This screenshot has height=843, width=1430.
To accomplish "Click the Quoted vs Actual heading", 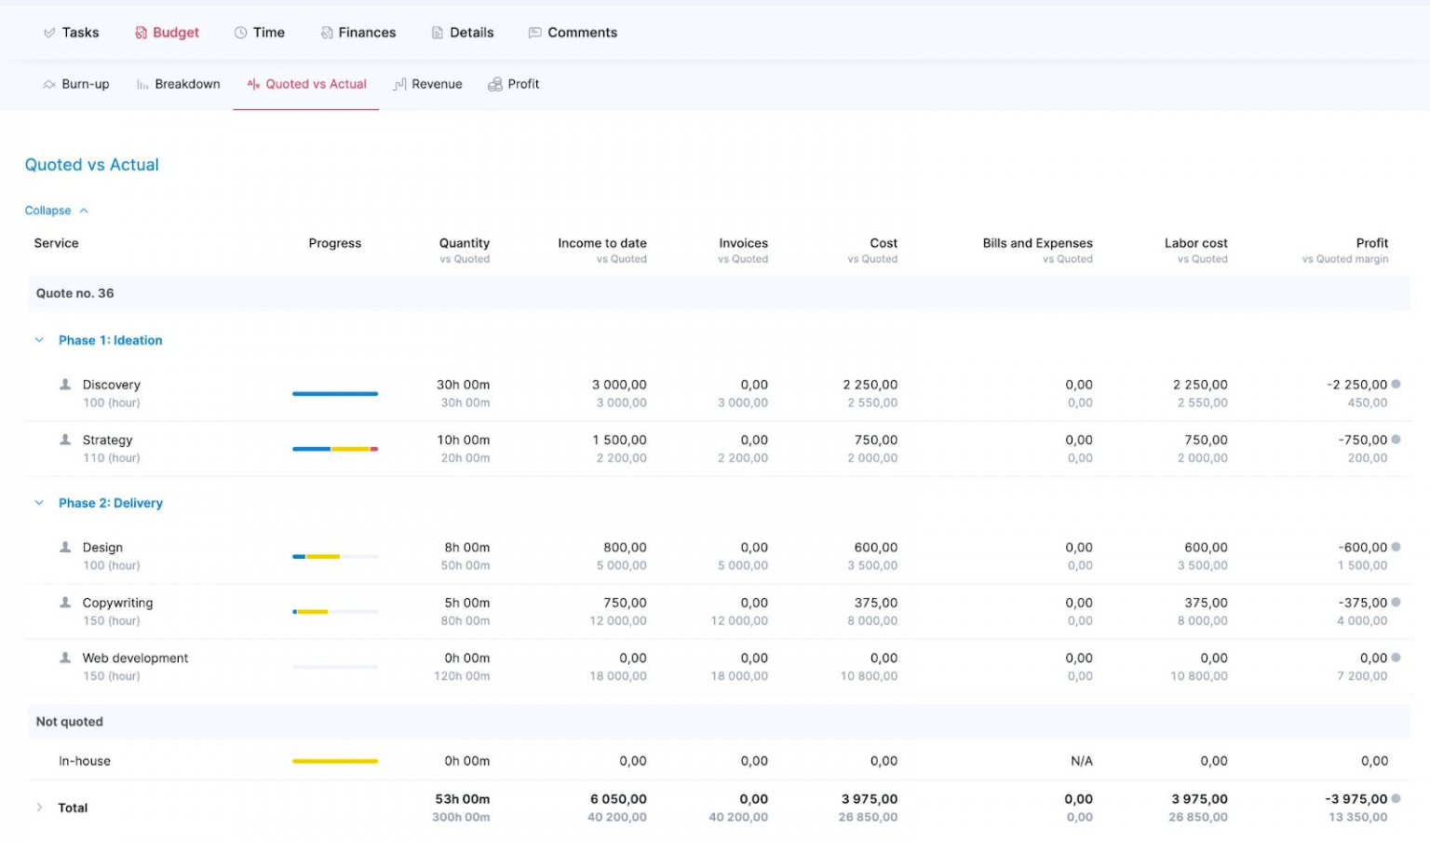I will click(x=91, y=165).
